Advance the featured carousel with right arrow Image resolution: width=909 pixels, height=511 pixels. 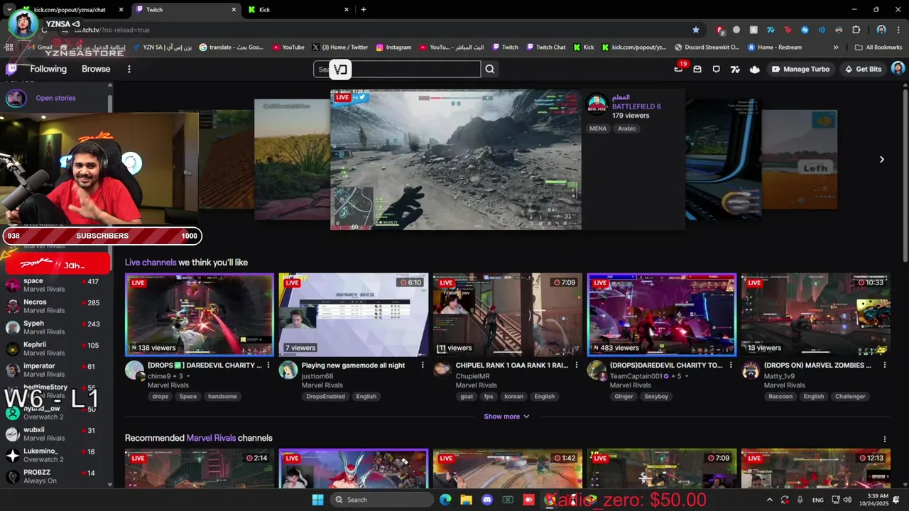882,160
